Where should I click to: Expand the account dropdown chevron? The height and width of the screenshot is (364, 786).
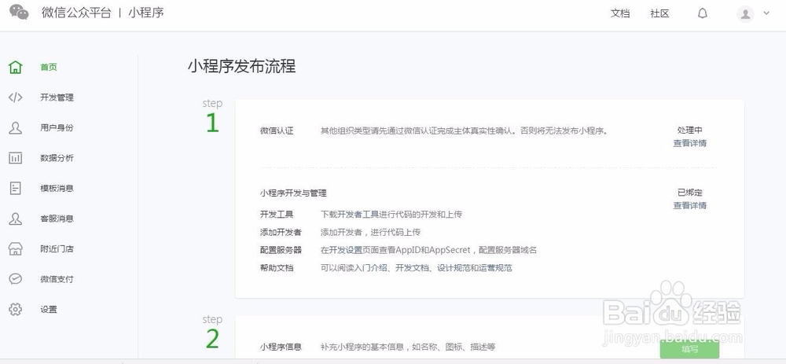point(766,13)
